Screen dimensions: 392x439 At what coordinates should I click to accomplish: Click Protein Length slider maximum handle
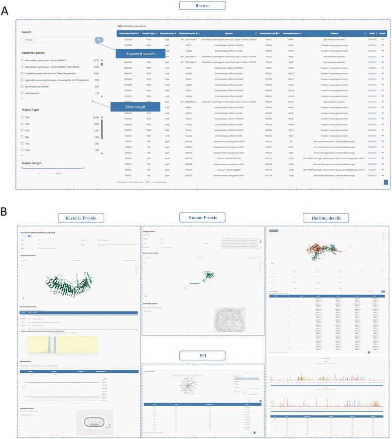pyautogui.click(x=83, y=168)
